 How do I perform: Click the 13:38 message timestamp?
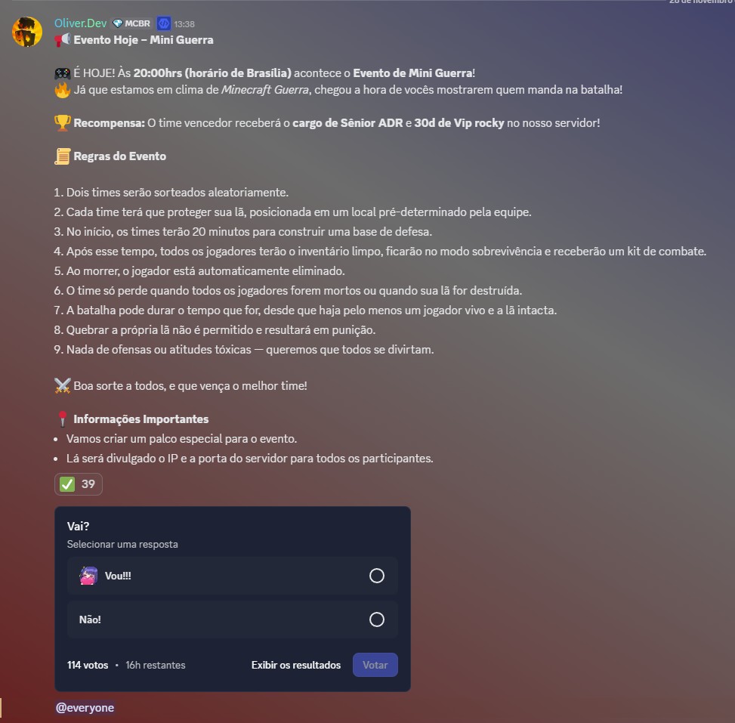coord(184,24)
